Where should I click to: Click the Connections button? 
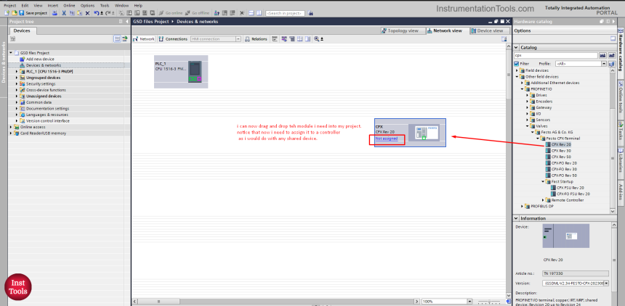(173, 39)
